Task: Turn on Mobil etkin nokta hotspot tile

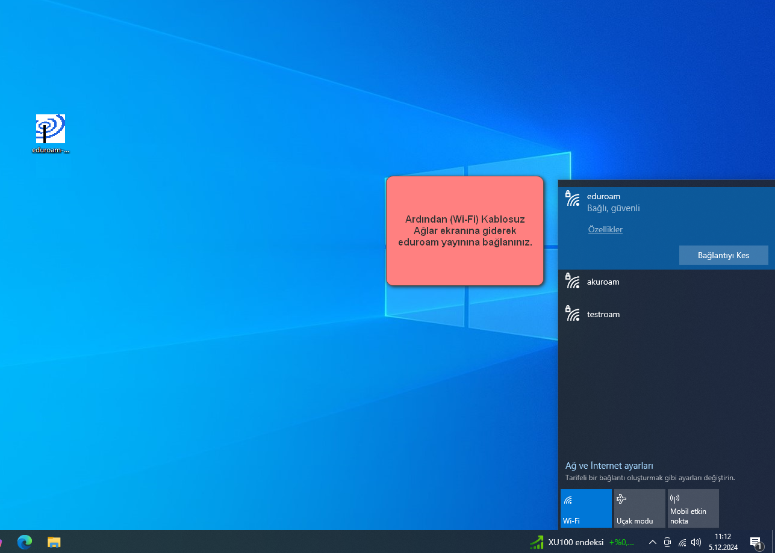Action: [x=693, y=508]
